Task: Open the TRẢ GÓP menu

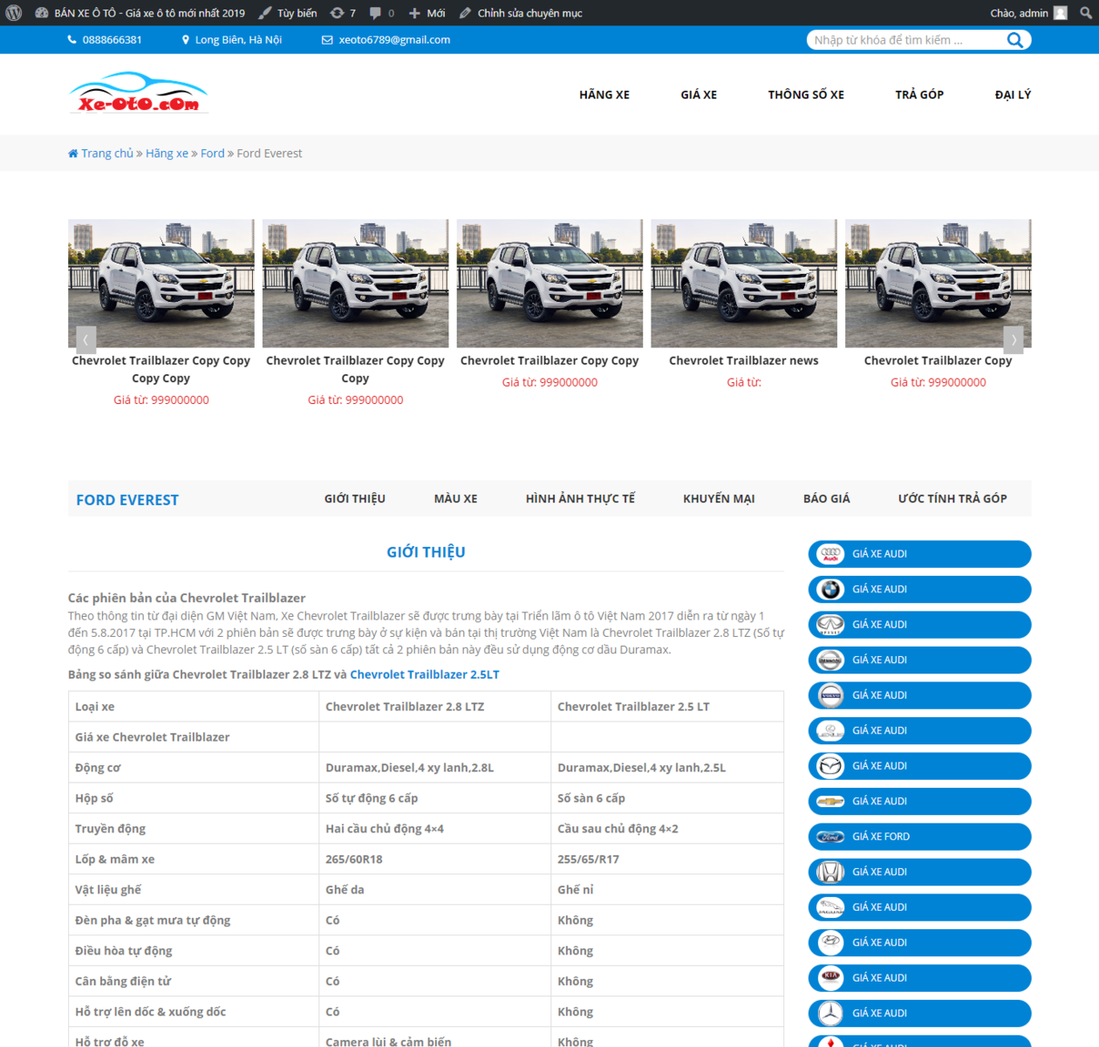Action: click(919, 94)
